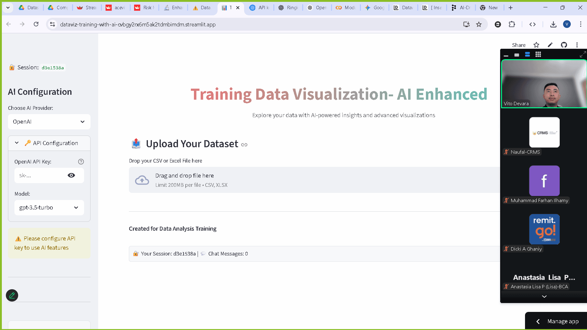This screenshot has height=330, width=587.
Task: Reload the Streamlit page
Action: 36,24
